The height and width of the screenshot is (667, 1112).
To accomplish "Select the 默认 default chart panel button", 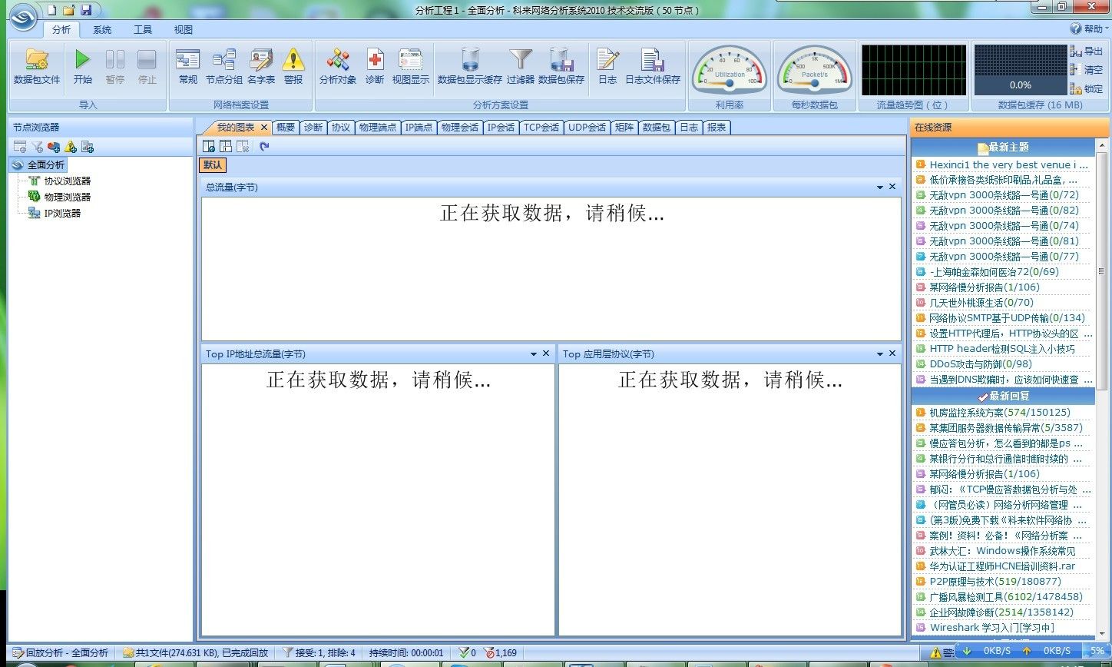I will (213, 164).
